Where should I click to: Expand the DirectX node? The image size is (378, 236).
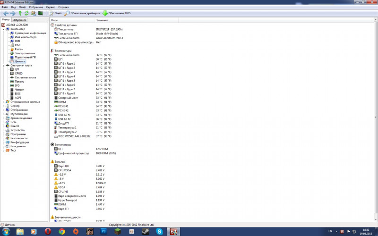pyautogui.click(x=4, y=126)
